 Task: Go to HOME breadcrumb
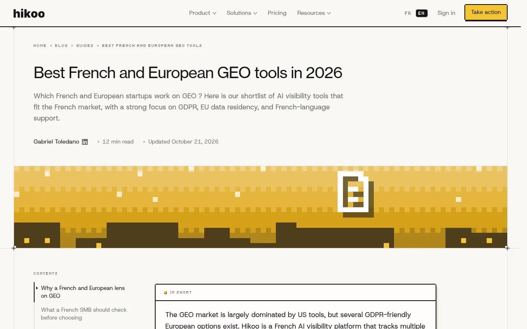pos(40,46)
